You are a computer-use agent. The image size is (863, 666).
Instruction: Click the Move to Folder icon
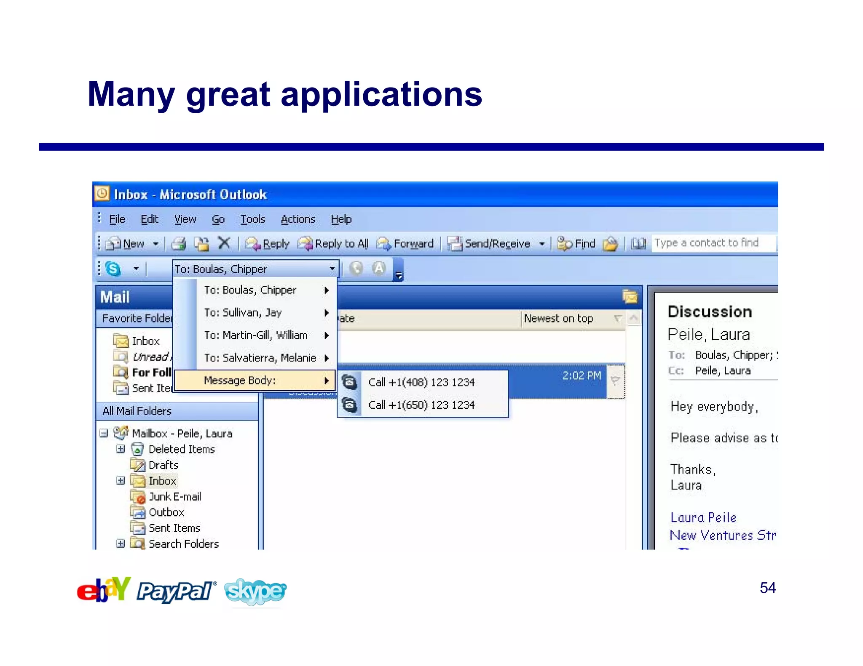[x=201, y=243]
